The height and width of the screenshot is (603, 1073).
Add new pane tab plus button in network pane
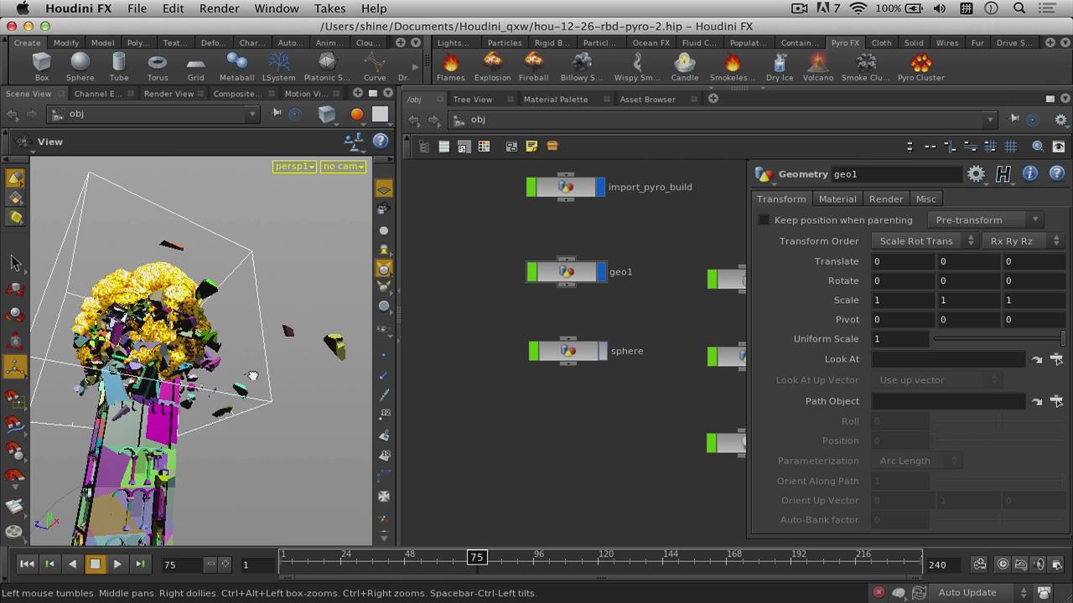[x=713, y=99]
